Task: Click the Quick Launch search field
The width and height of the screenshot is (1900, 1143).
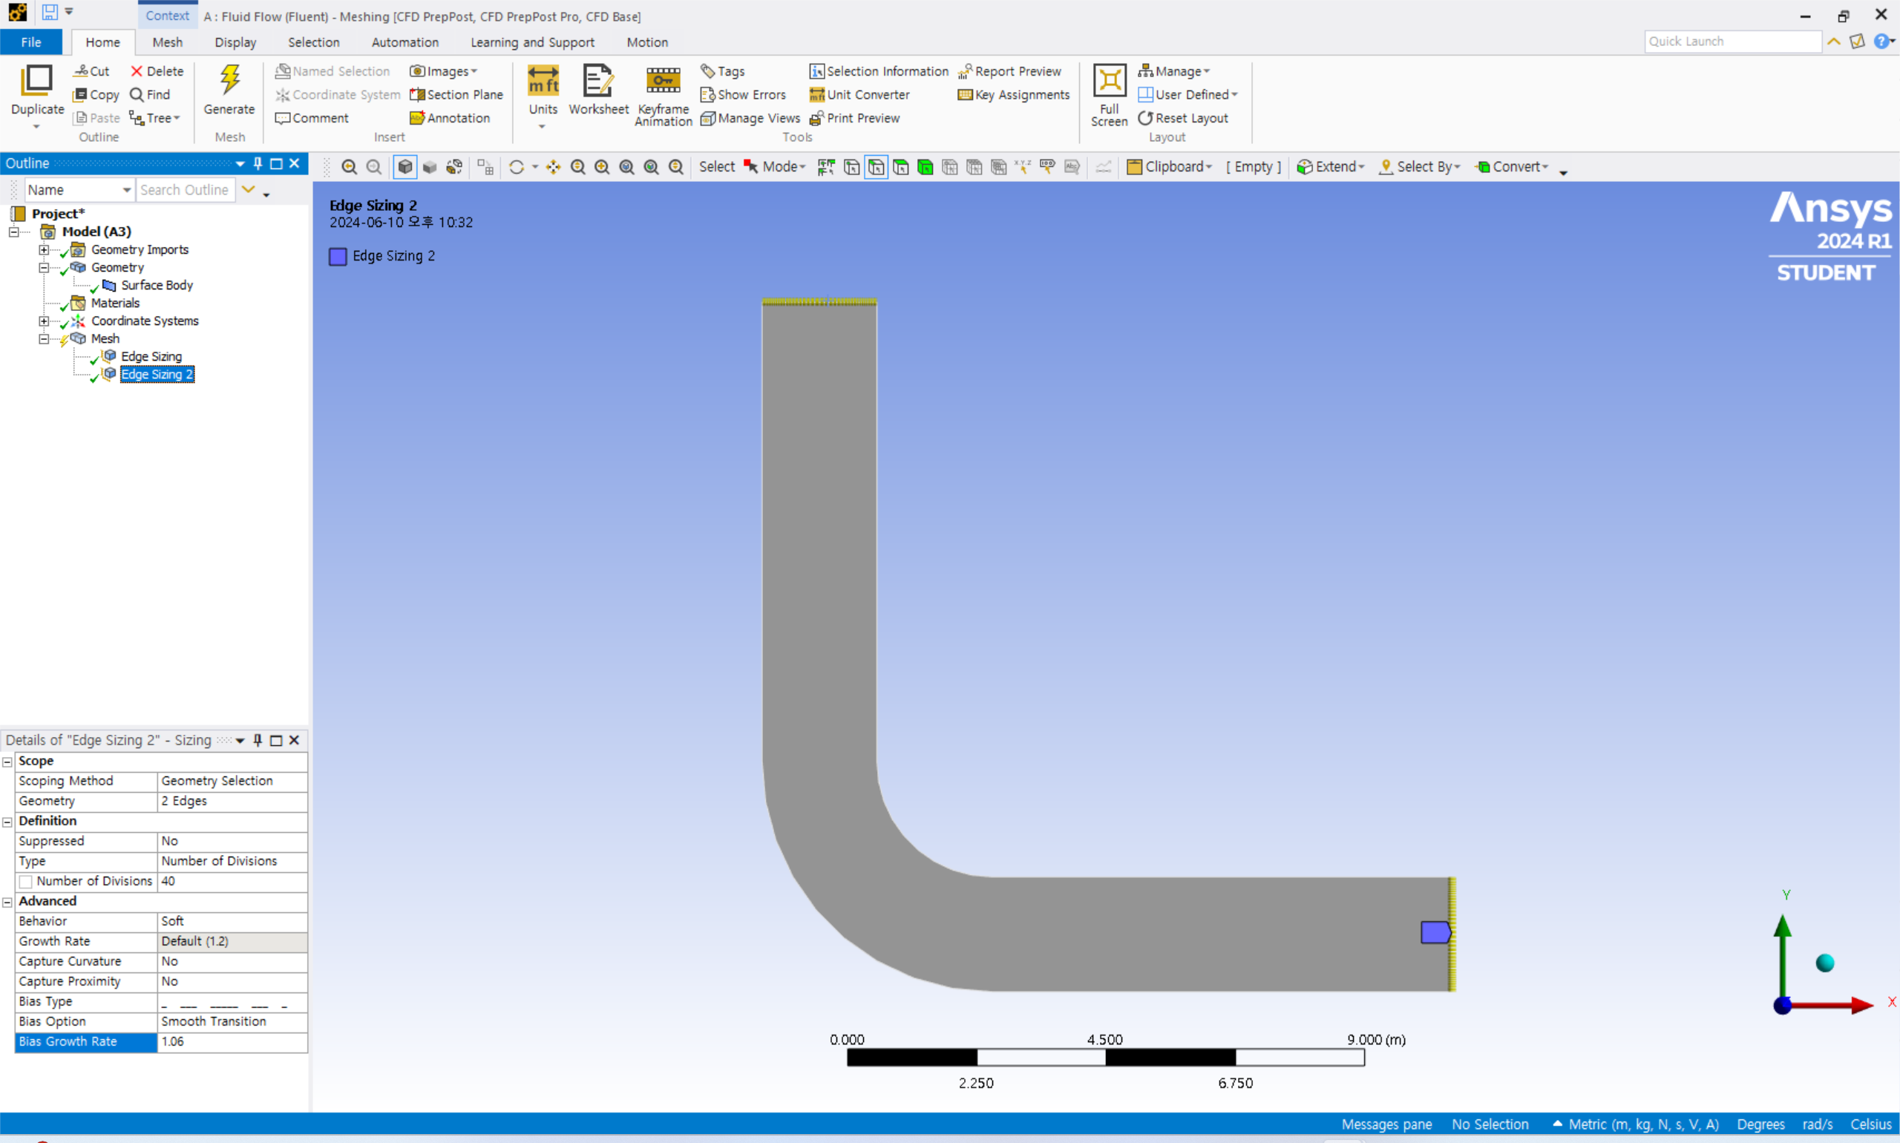Action: 1733,42
